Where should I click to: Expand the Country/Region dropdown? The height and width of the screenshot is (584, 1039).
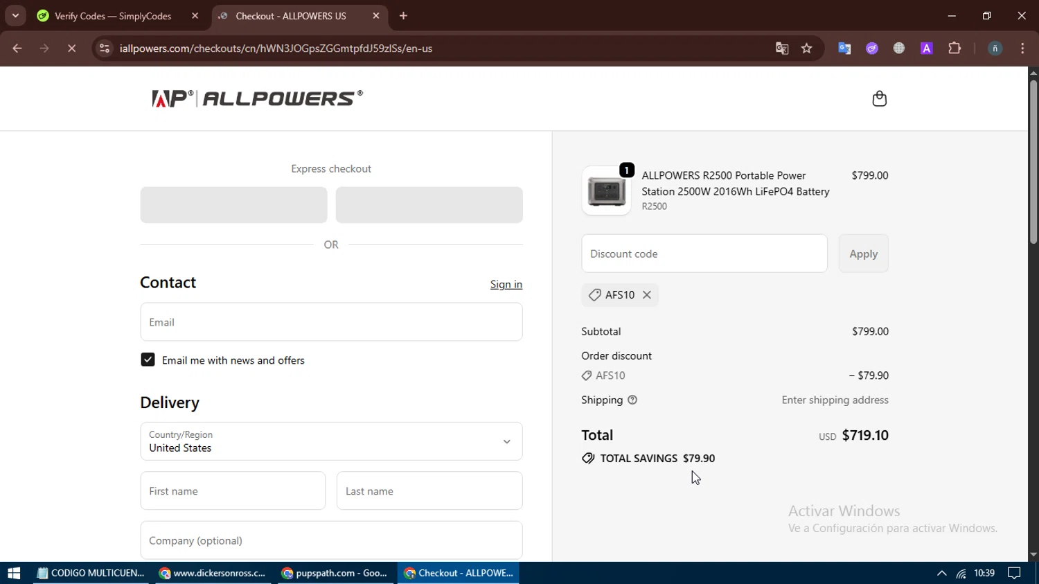331,441
